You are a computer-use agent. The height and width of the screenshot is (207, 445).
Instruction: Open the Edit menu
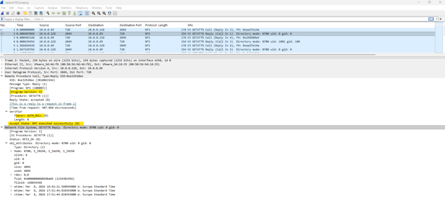[x=11, y=8]
